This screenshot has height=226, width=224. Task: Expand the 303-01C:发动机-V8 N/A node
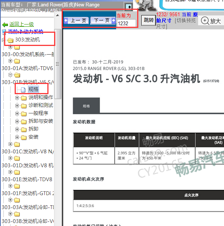[x=10, y=144]
